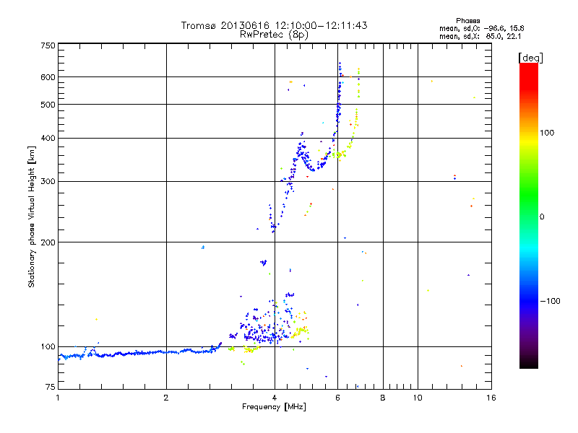Click the x-axis tick label '10'
The width and height of the screenshot is (578, 433).
tap(418, 398)
